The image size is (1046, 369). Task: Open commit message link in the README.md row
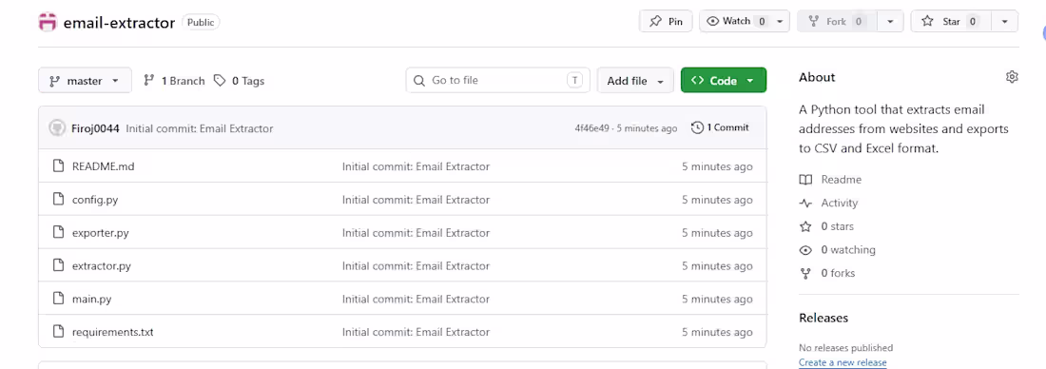coord(416,166)
